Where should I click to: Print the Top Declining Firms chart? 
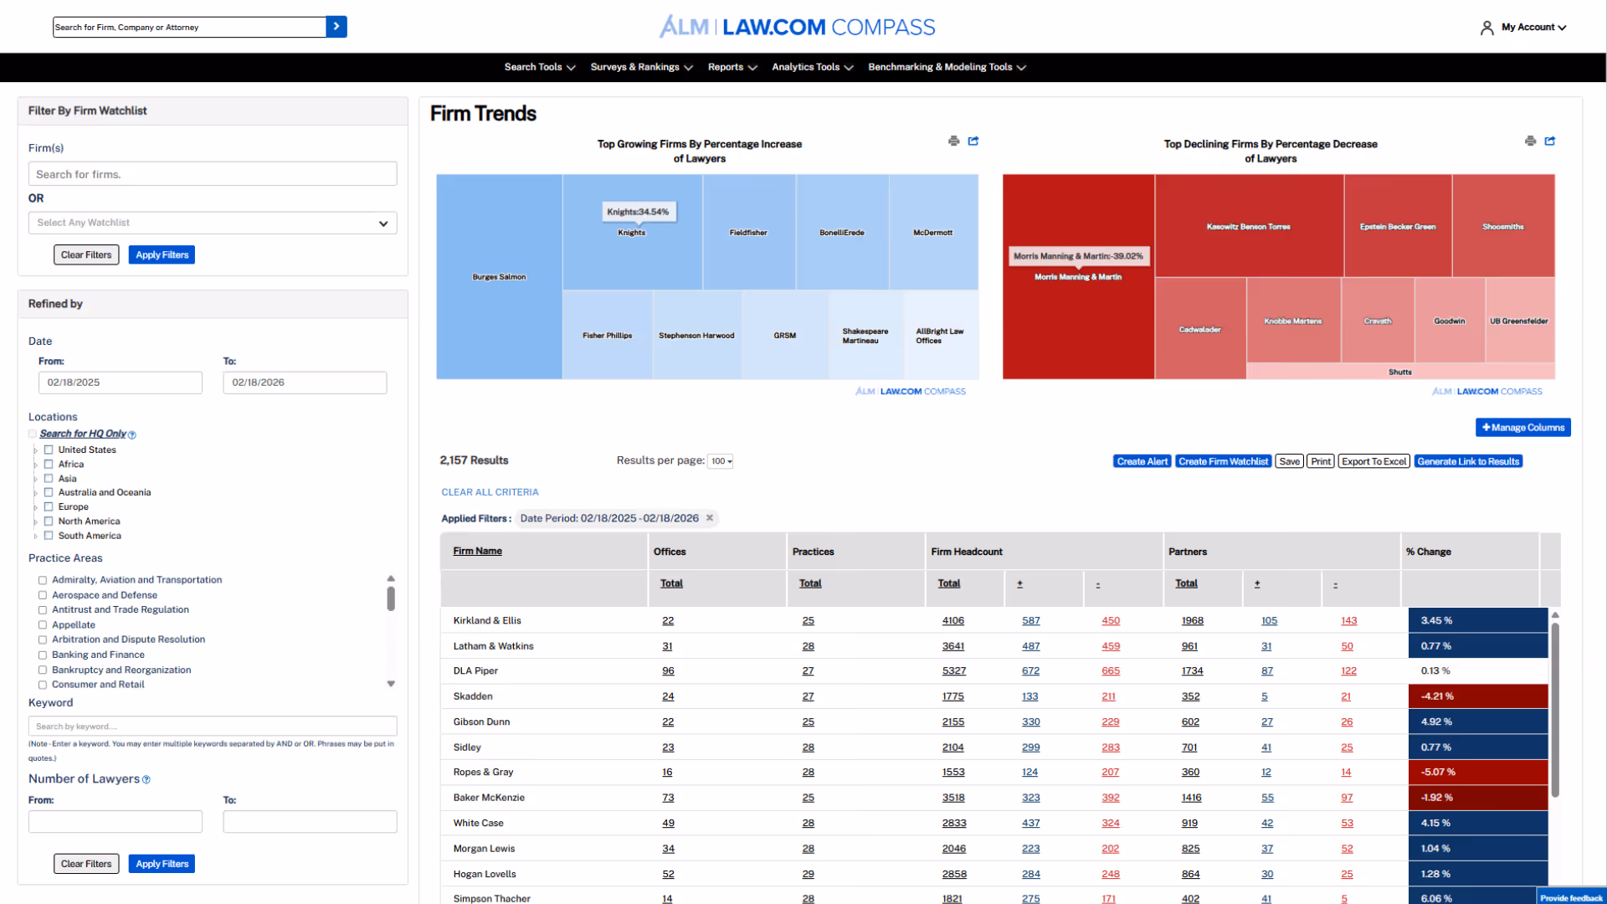click(x=1530, y=141)
